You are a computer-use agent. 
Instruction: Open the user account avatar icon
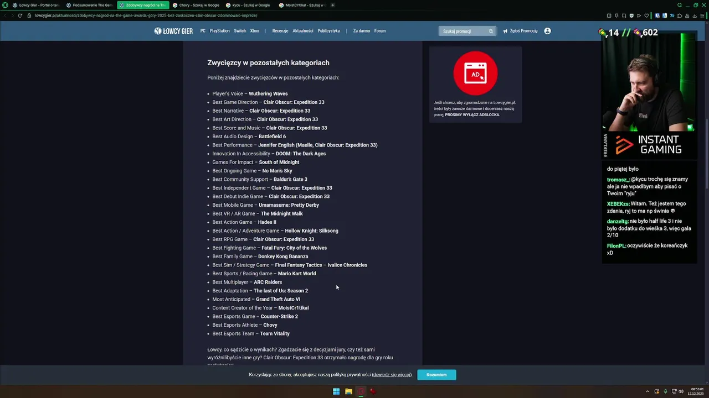tap(547, 31)
